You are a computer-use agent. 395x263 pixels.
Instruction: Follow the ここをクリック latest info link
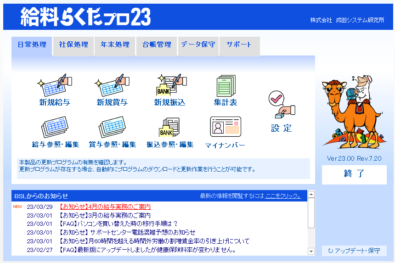click(x=283, y=196)
